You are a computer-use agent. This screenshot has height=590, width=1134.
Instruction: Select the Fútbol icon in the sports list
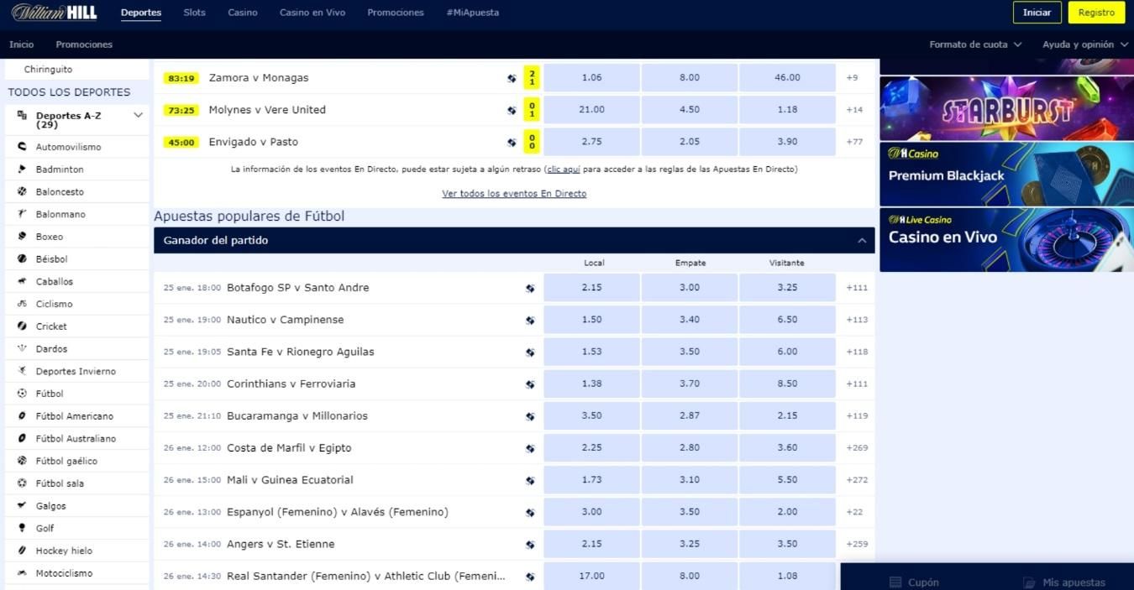point(21,393)
